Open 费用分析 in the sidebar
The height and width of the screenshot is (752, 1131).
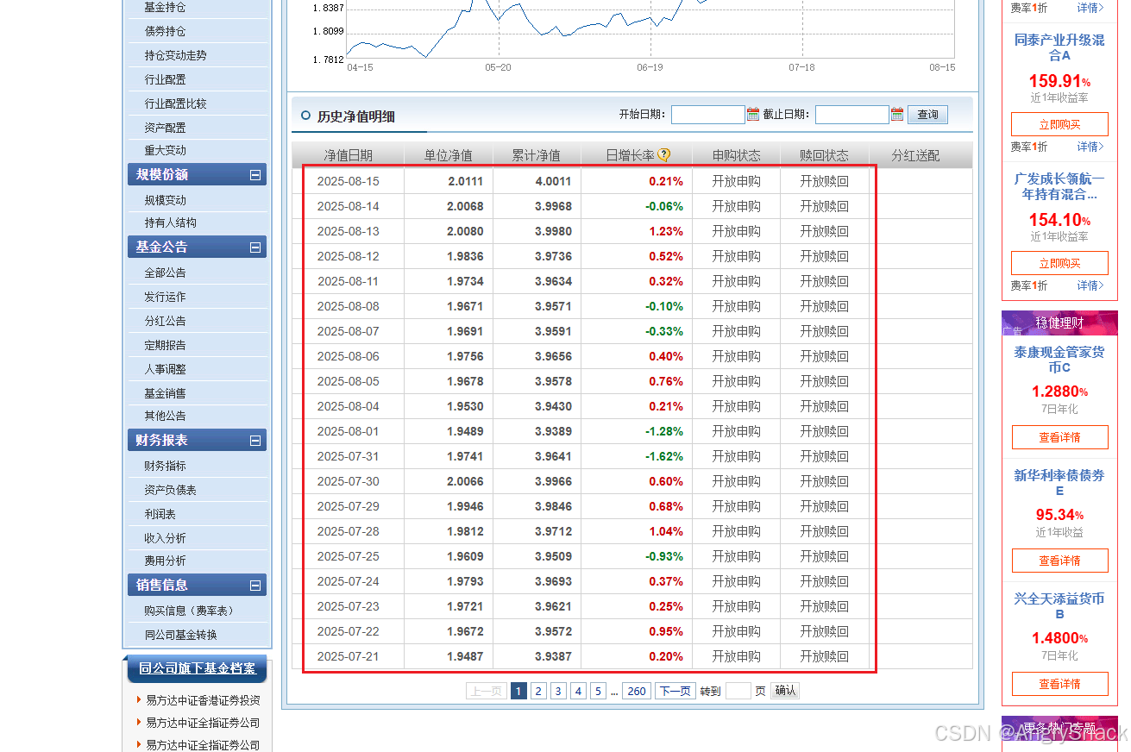coord(165,561)
